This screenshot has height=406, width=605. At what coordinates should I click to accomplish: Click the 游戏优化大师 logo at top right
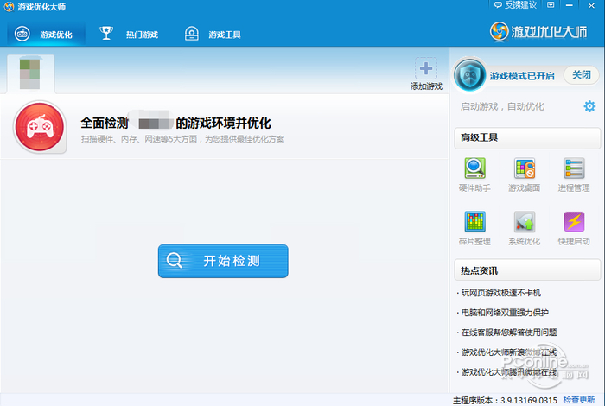(538, 32)
